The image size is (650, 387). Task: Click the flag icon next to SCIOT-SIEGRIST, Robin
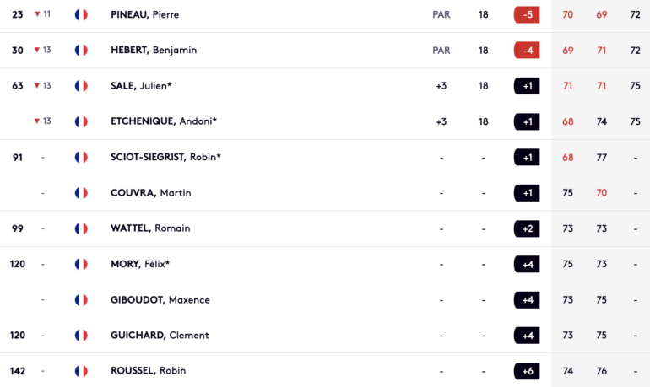[x=81, y=158]
